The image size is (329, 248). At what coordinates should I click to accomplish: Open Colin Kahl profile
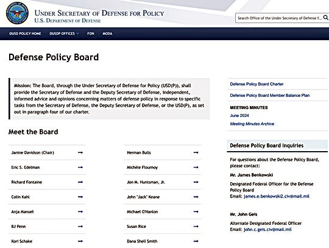point(20,197)
